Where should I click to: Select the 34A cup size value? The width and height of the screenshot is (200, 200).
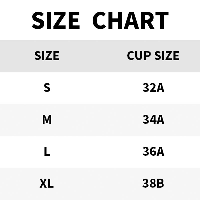[x=153, y=120]
